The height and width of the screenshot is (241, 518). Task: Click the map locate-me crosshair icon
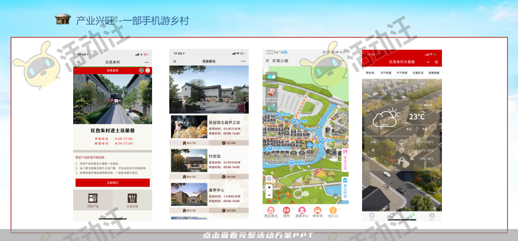(x=269, y=178)
